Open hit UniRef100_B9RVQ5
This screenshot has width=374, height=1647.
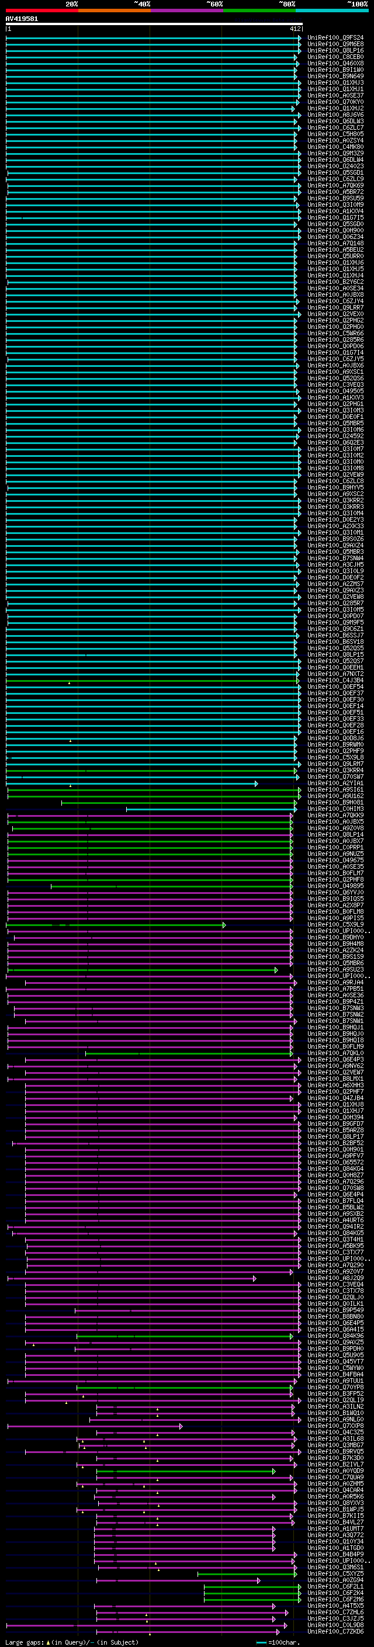pyautogui.click(x=335, y=1451)
